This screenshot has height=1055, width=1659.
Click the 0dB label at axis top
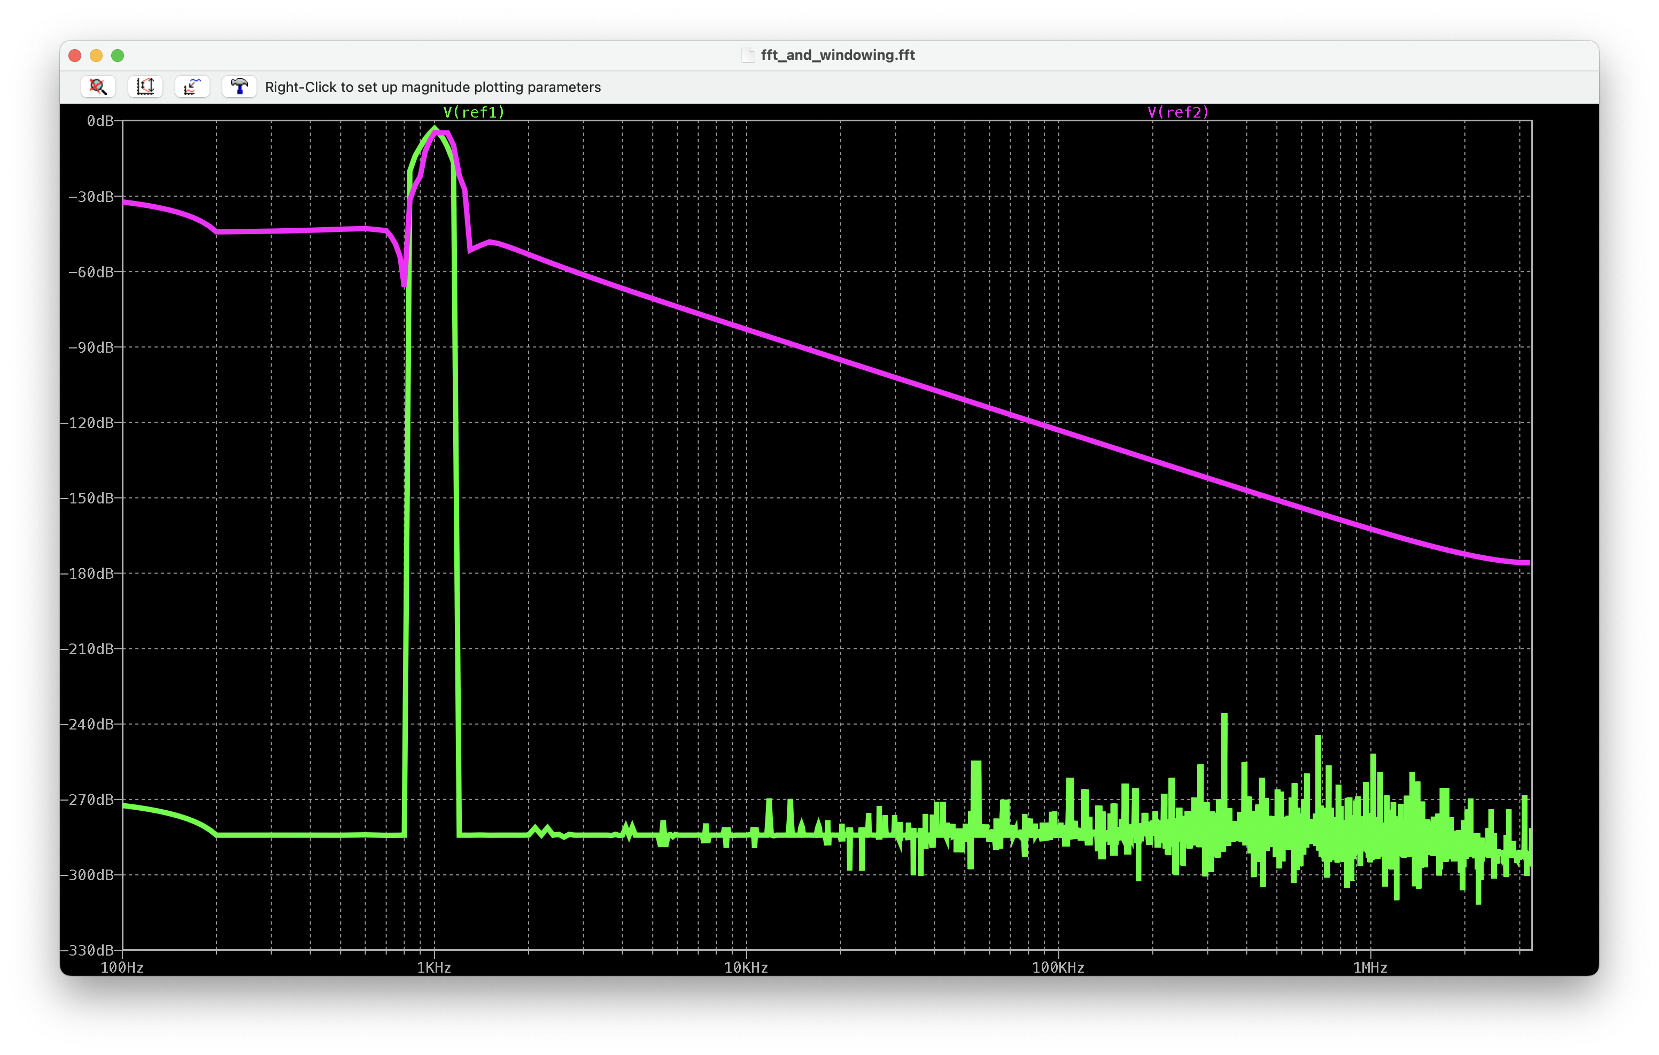100,121
